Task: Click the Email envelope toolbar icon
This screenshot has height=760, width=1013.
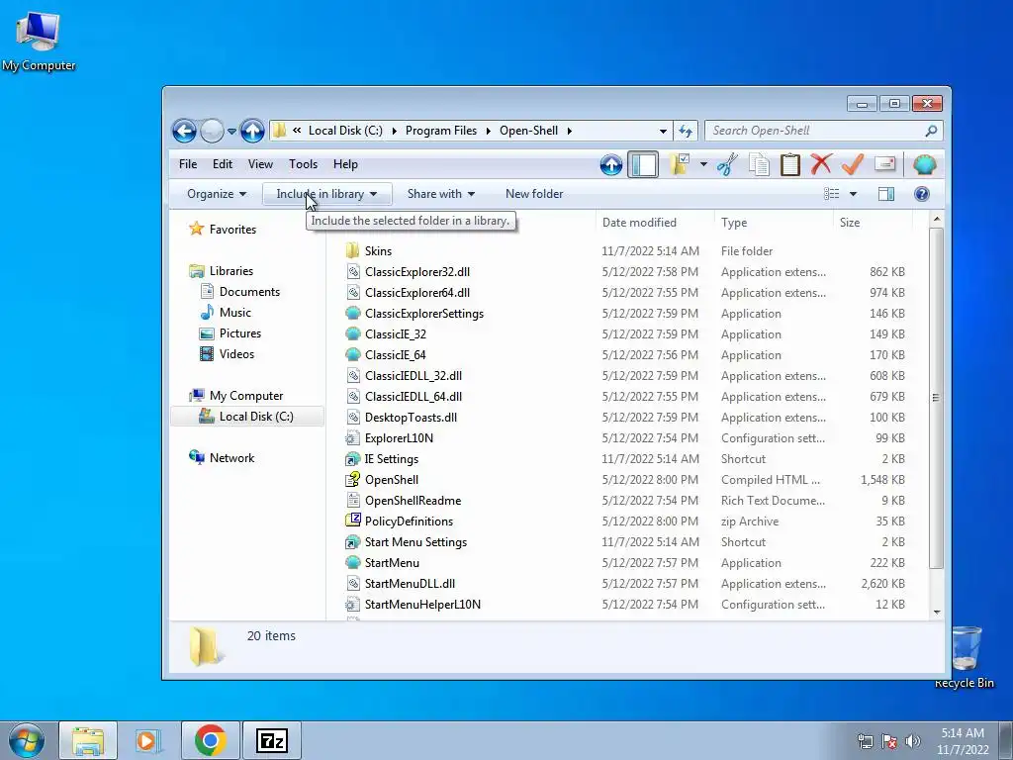Action: tap(885, 164)
